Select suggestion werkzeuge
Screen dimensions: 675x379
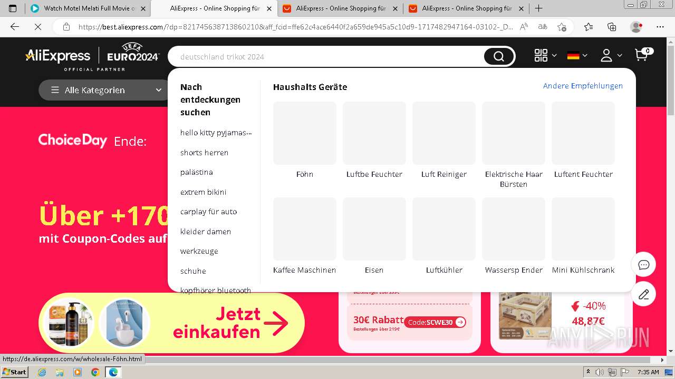(x=199, y=251)
